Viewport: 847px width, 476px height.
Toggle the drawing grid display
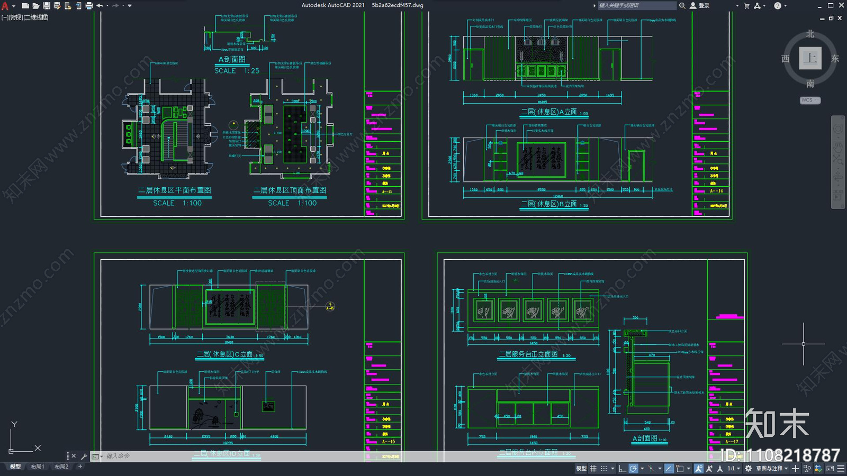coord(593,469)
